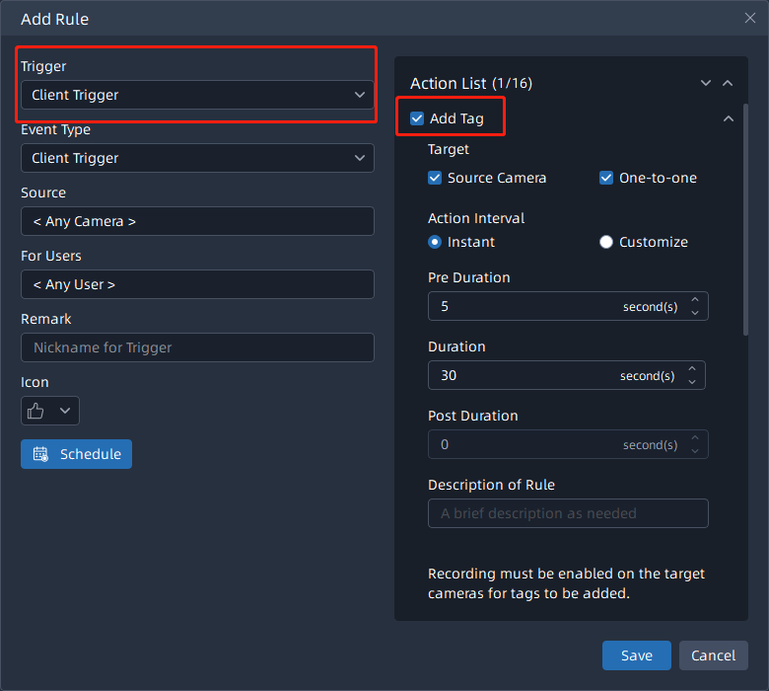Viewport: 769px width, 691px height.
Task: Open the thumbs-up Icon picker
Action: [49, 411]
